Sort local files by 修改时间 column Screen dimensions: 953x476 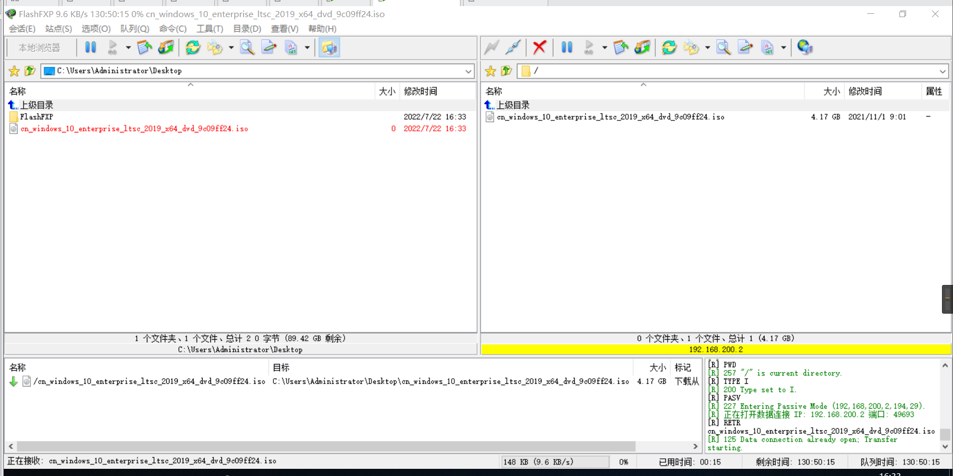[437, 91]
